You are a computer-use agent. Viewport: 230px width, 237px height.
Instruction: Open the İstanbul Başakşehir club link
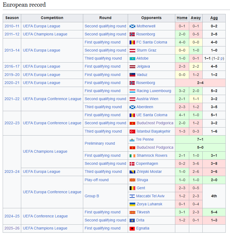click(154, 131)
